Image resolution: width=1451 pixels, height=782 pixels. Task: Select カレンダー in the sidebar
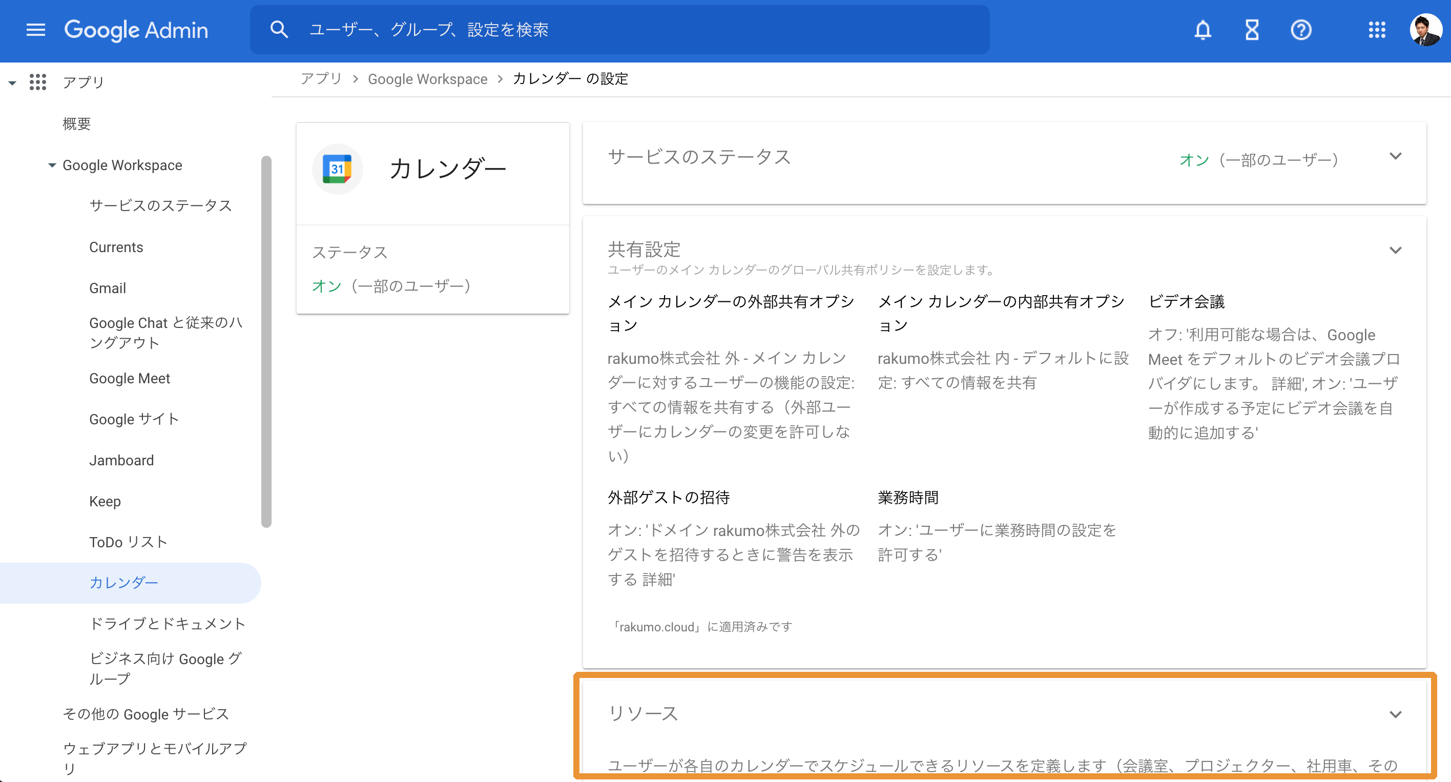pos(131,583)
